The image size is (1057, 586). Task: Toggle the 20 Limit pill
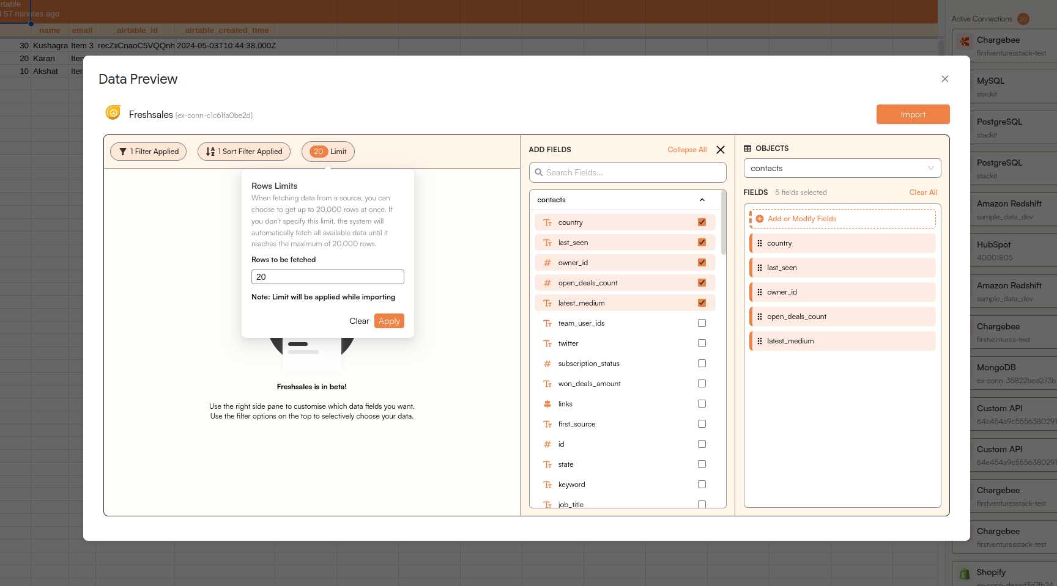tap(328, 152)
